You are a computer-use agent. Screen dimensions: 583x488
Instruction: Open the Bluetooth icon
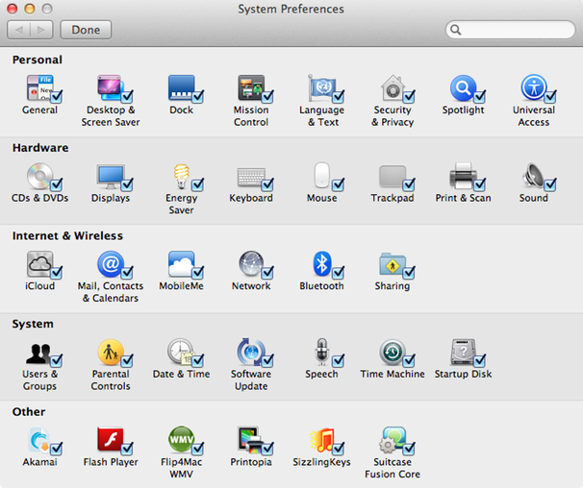tap(321, 263)
